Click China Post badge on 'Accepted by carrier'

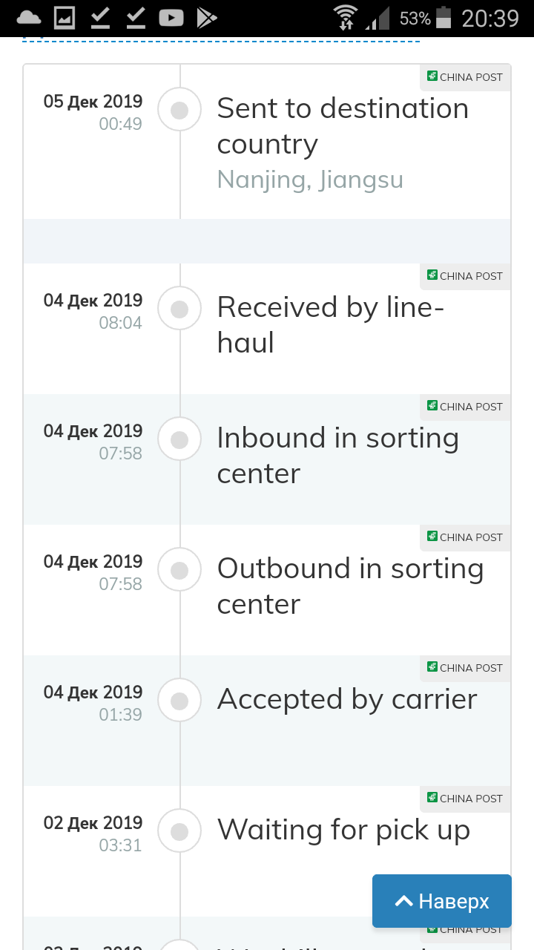465,668
